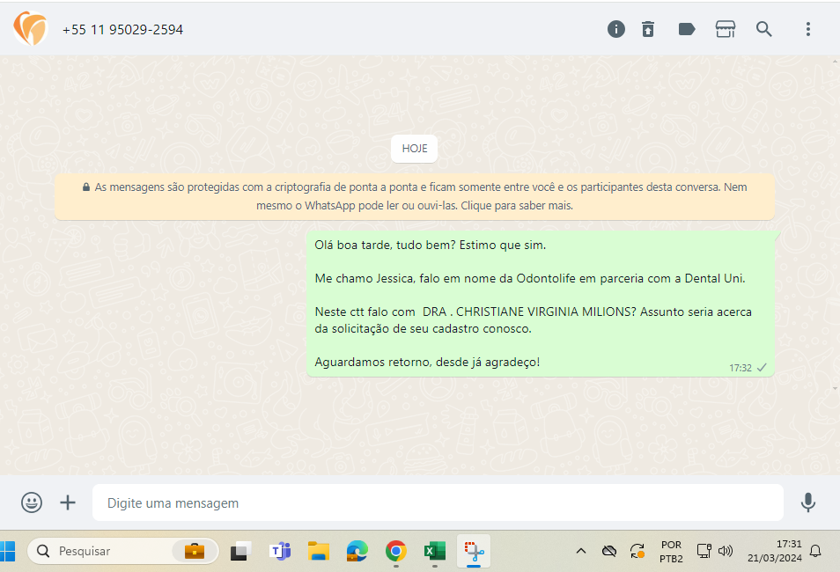Open Google Chrome from the taskbar
Viewport: 840px width, 572px height.
(x=396, y=551)
